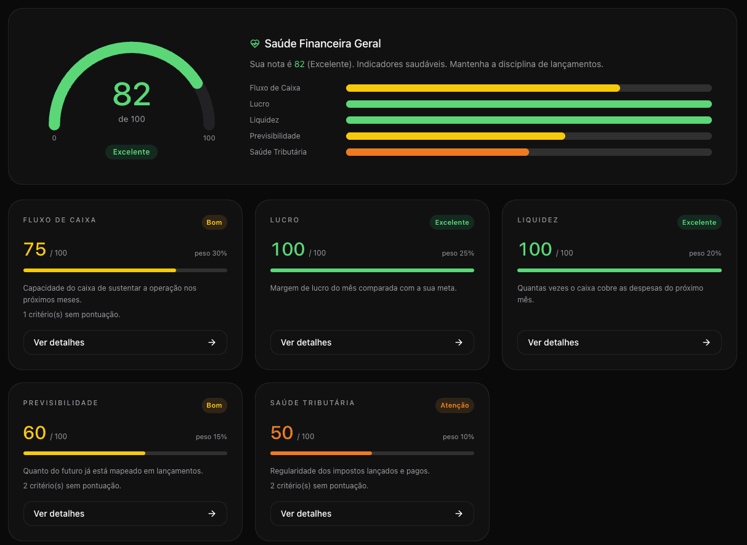The height and width of the screenshot is (545, 747).
Task: Open Ver detalhes for Previsibilidade
Action: click(125, 514)
